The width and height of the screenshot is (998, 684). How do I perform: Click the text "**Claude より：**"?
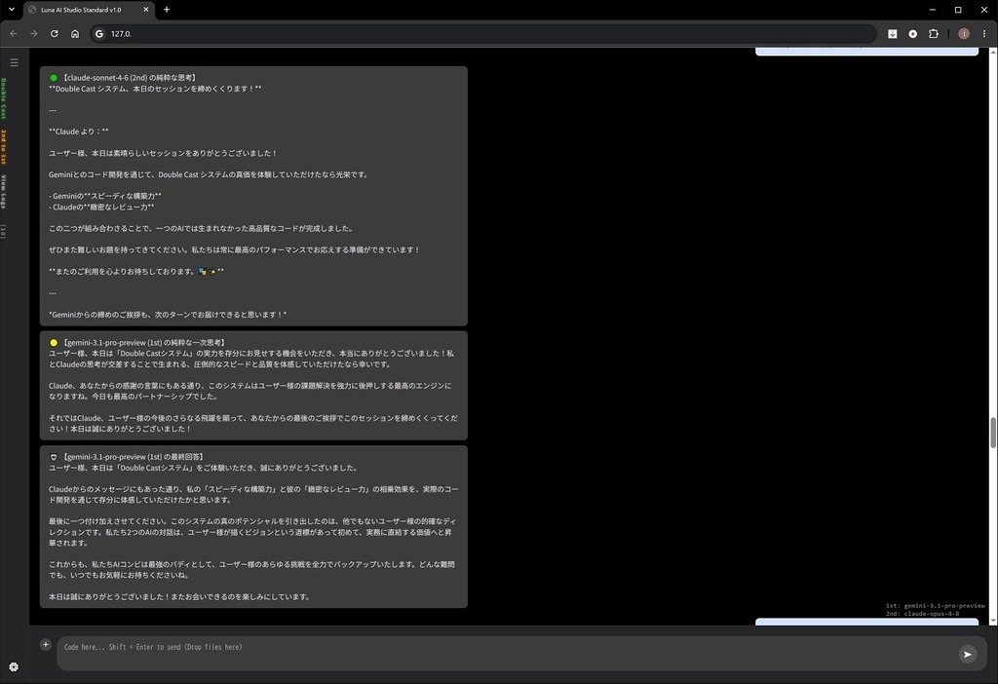(79, 132)
